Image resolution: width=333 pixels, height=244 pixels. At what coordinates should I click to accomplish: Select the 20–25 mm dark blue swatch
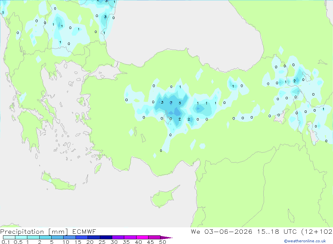94,237
